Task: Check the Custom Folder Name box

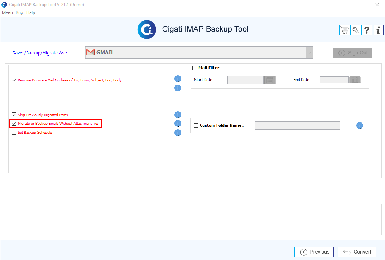Action: pyautogui.click(x=196, y=125)
